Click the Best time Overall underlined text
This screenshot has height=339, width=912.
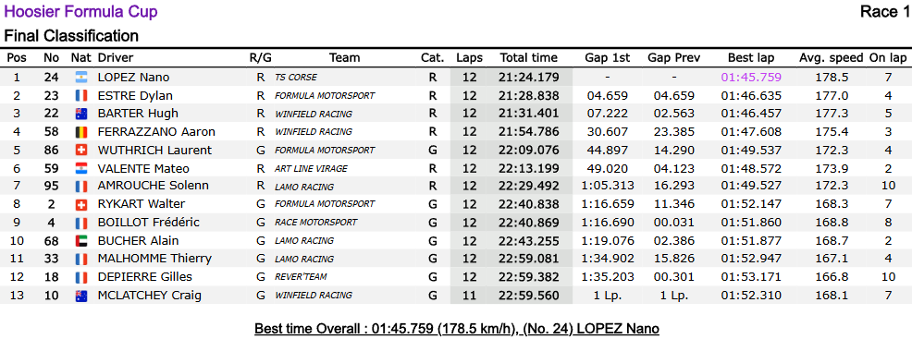457,329
